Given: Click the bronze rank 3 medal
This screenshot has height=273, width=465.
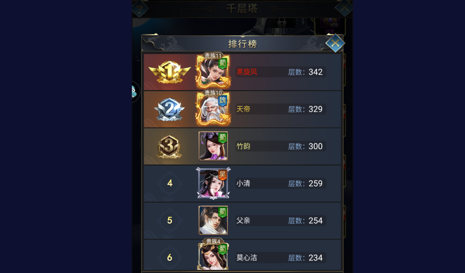Looking at the screenshot, I should (x=169, y=147).
